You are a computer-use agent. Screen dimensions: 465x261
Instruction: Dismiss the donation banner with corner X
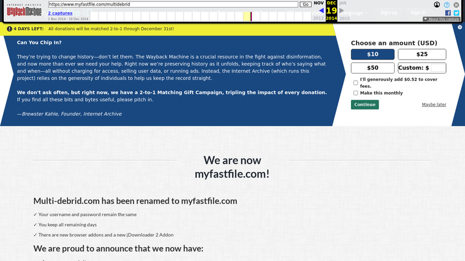click(x=459, y=27)
